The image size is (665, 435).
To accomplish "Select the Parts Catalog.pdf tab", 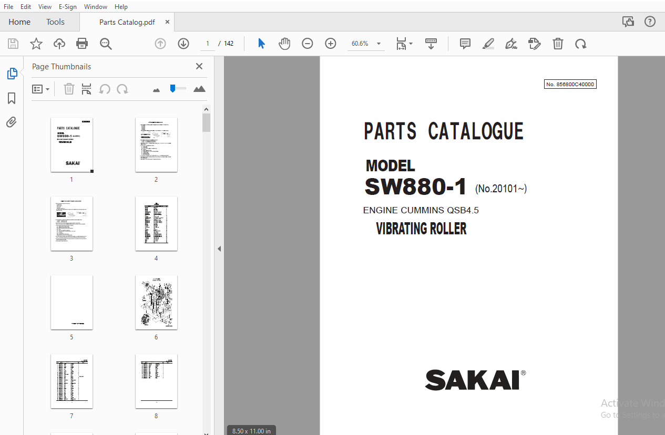I will [x=127, y=22].
